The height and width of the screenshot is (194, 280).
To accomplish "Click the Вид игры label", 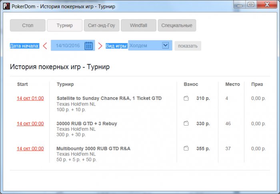I will pyautogui.click(x=117, y=46).
